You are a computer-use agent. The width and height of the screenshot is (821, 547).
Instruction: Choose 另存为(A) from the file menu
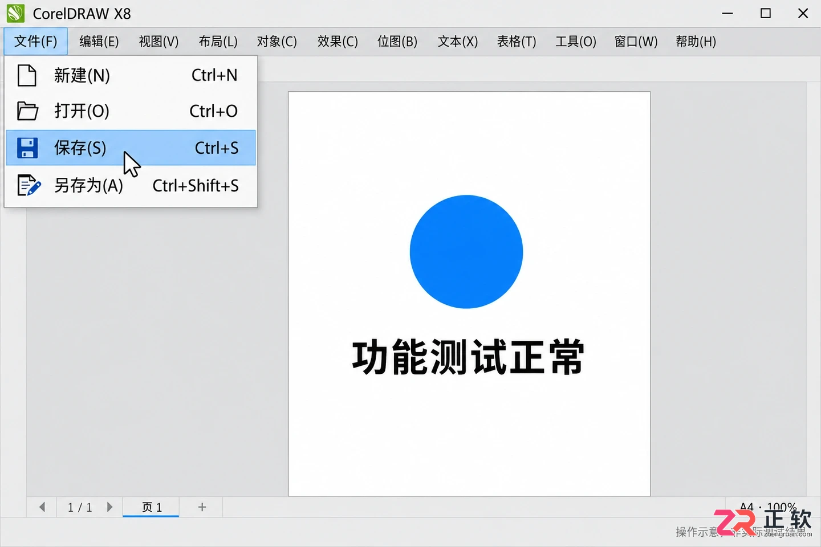pyautogui.click(x=131, y=185)
